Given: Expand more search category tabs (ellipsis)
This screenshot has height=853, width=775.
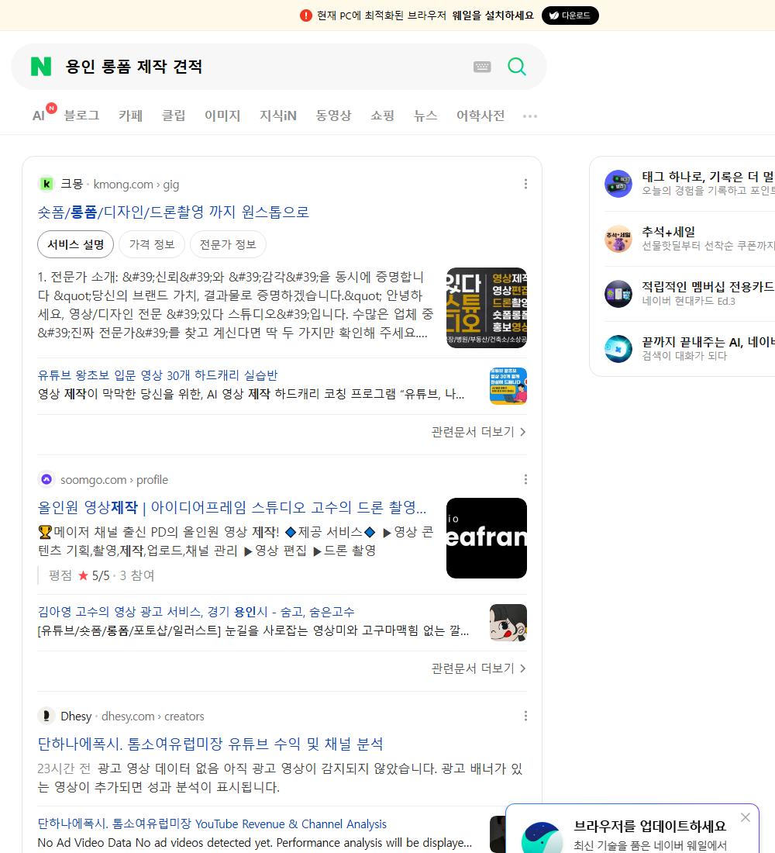Looking at the screenshot, I should tap(530, 116).
